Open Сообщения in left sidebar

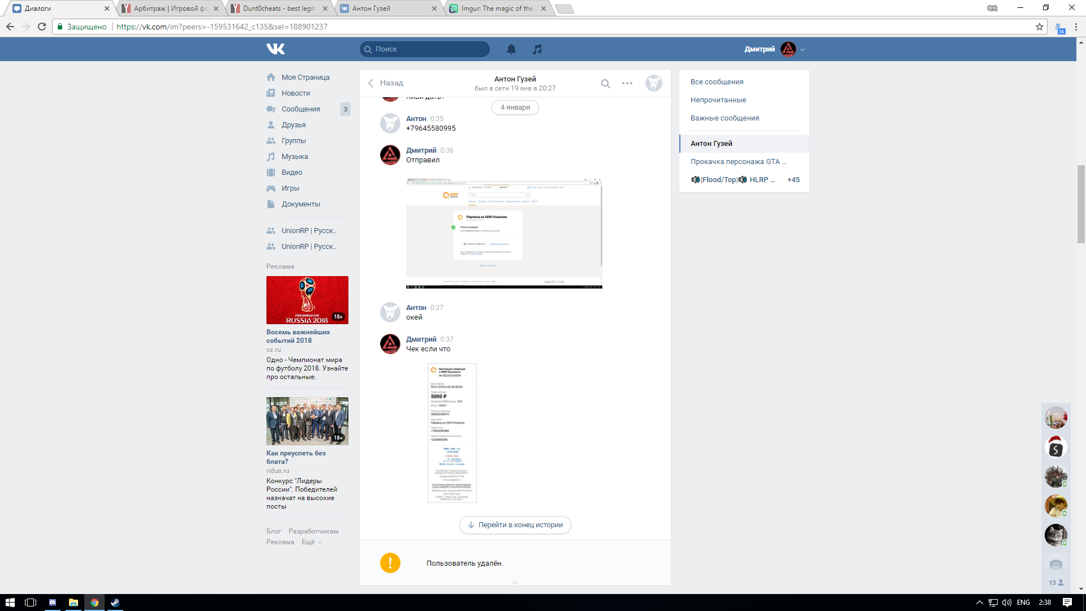pyautogui.click(x=300, y=109)
